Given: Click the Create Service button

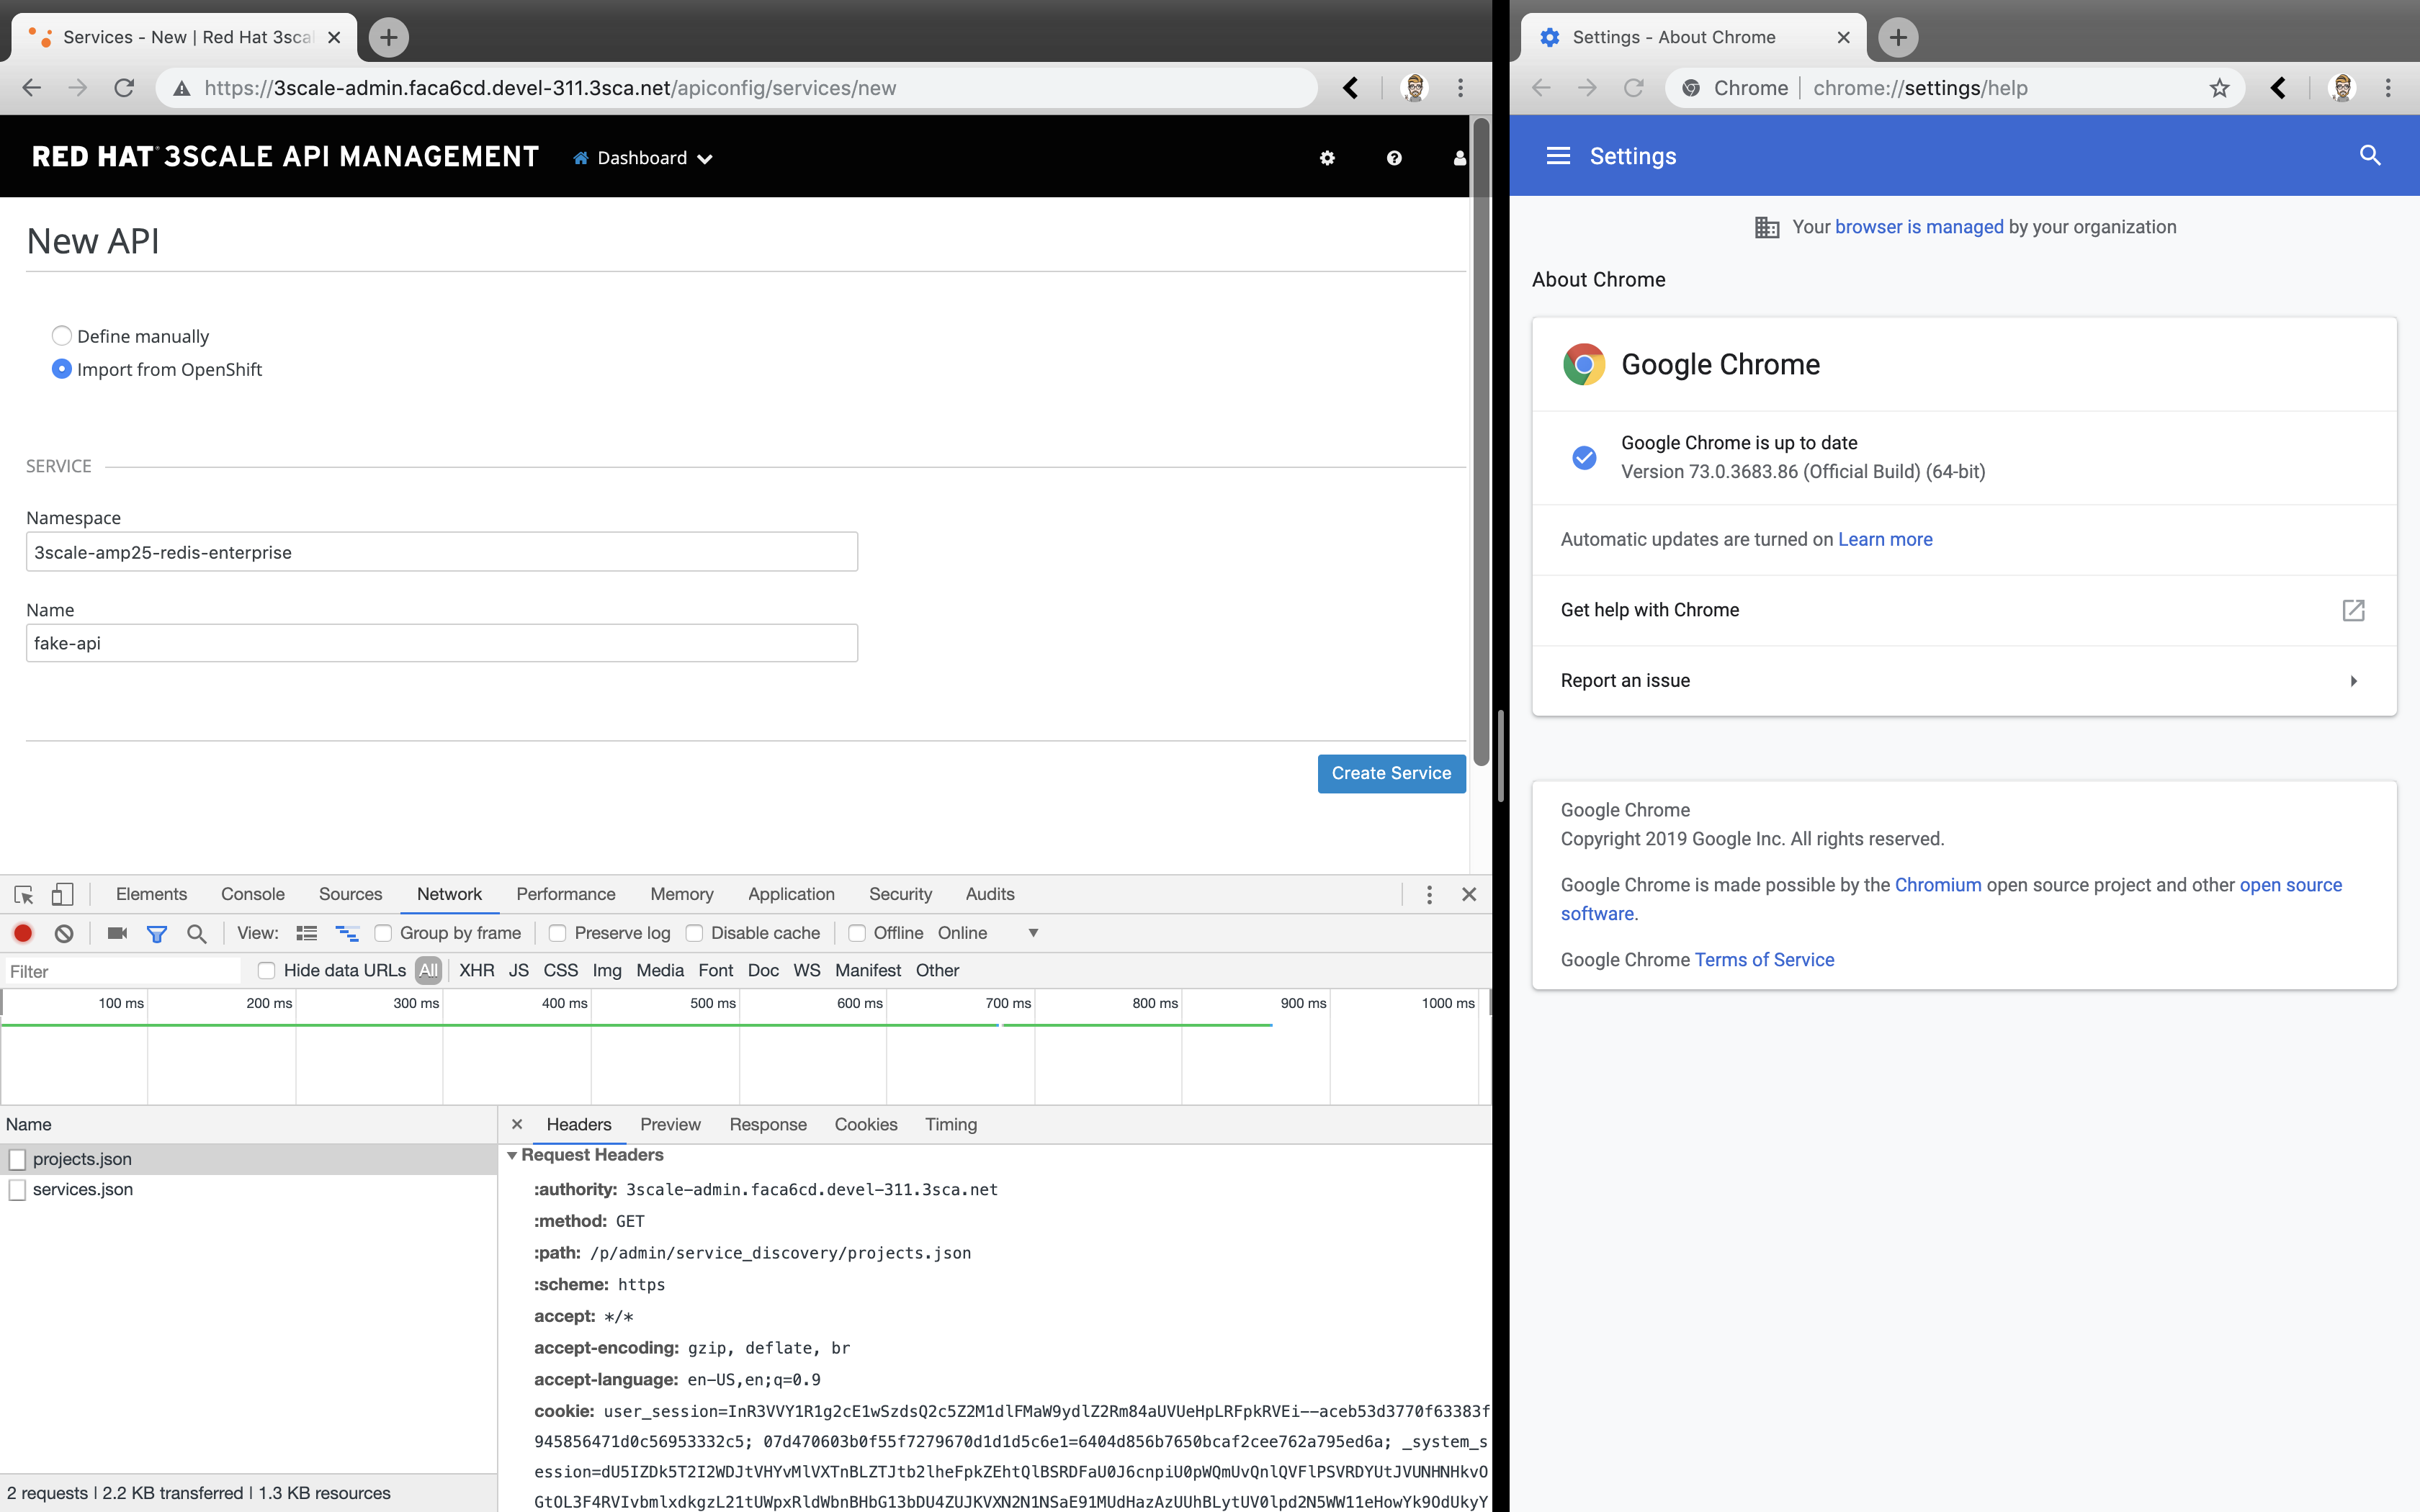Looking at the screenshot, I should pos(1390,773).
